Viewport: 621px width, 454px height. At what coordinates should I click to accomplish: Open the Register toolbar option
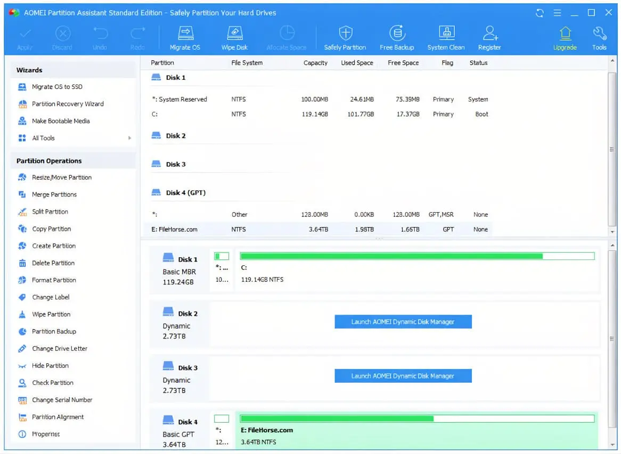(489, 38)
